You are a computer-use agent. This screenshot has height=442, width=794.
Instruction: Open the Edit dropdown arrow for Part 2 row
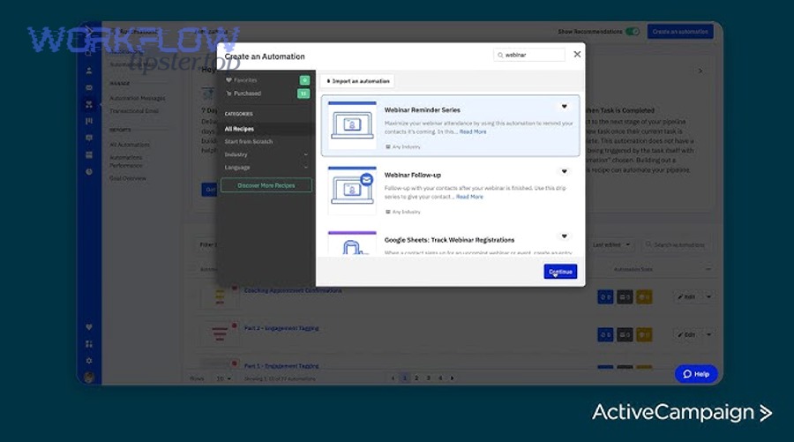(x=709, y=334)
